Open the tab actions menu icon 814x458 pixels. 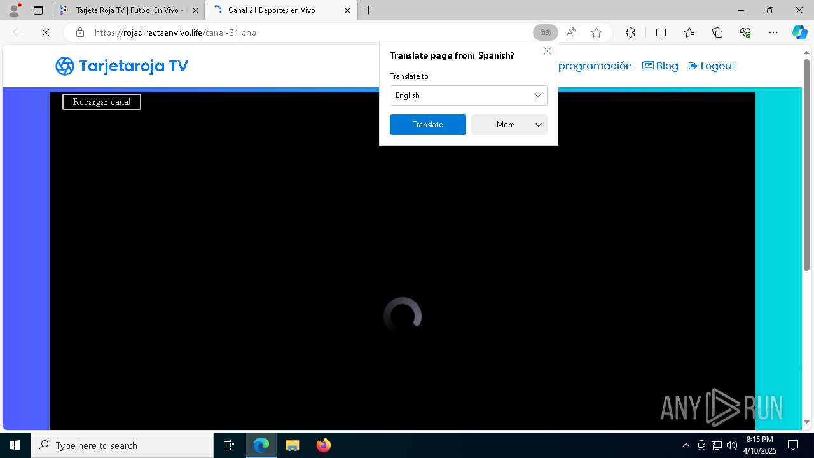38,10
